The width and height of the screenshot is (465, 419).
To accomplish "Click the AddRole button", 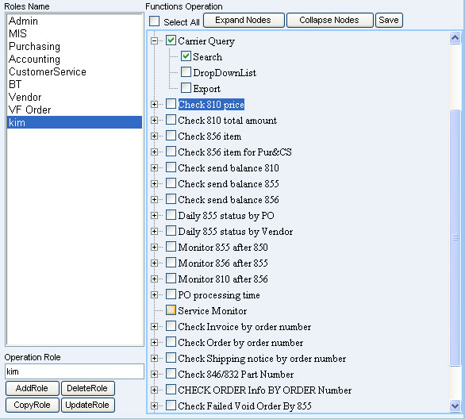I will (x=32, y=388).
